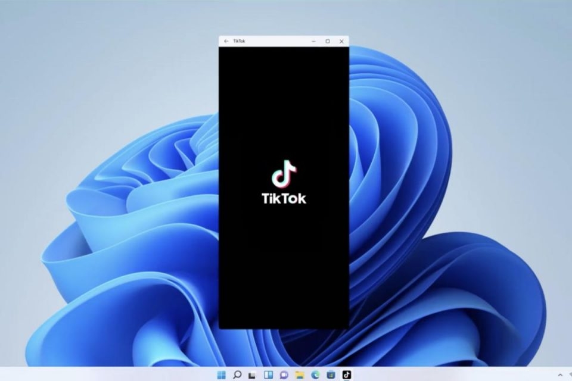Launch Microsoft Edge from the taskbar
Image resolution: width=572 pixels, height=381 pixels.
point(315,374)
